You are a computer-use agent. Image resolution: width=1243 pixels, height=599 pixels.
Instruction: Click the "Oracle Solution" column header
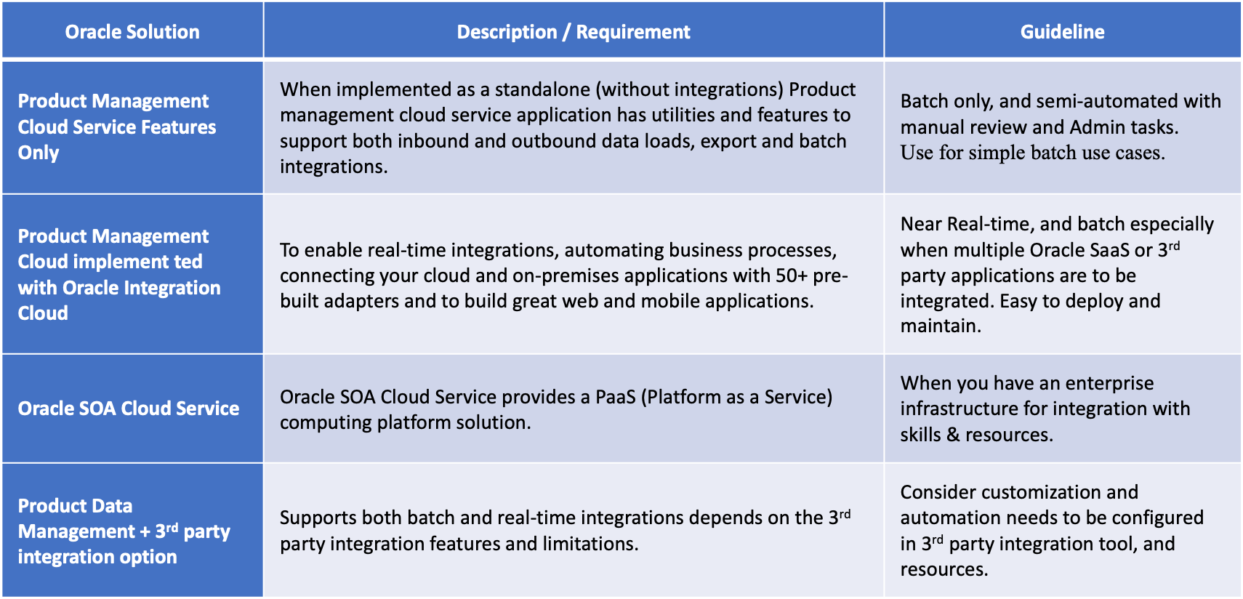click(x=132, y=31)
